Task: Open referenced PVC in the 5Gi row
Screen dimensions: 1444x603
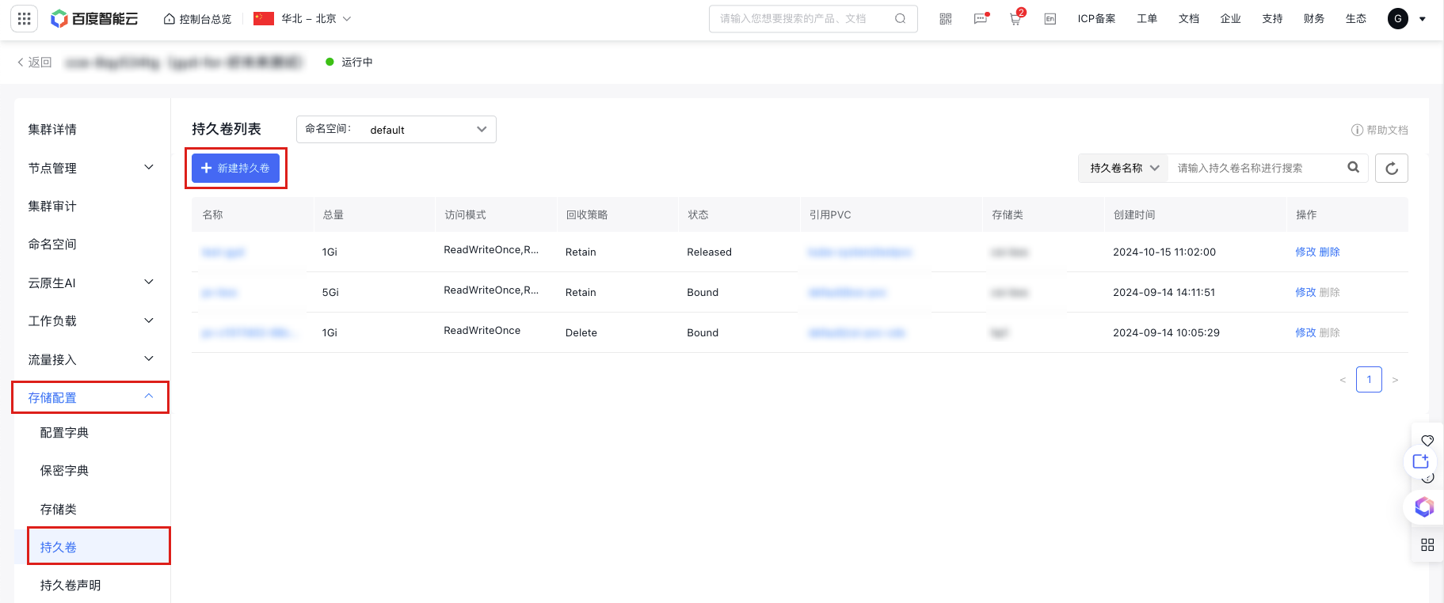Action: tap(847, 292)
